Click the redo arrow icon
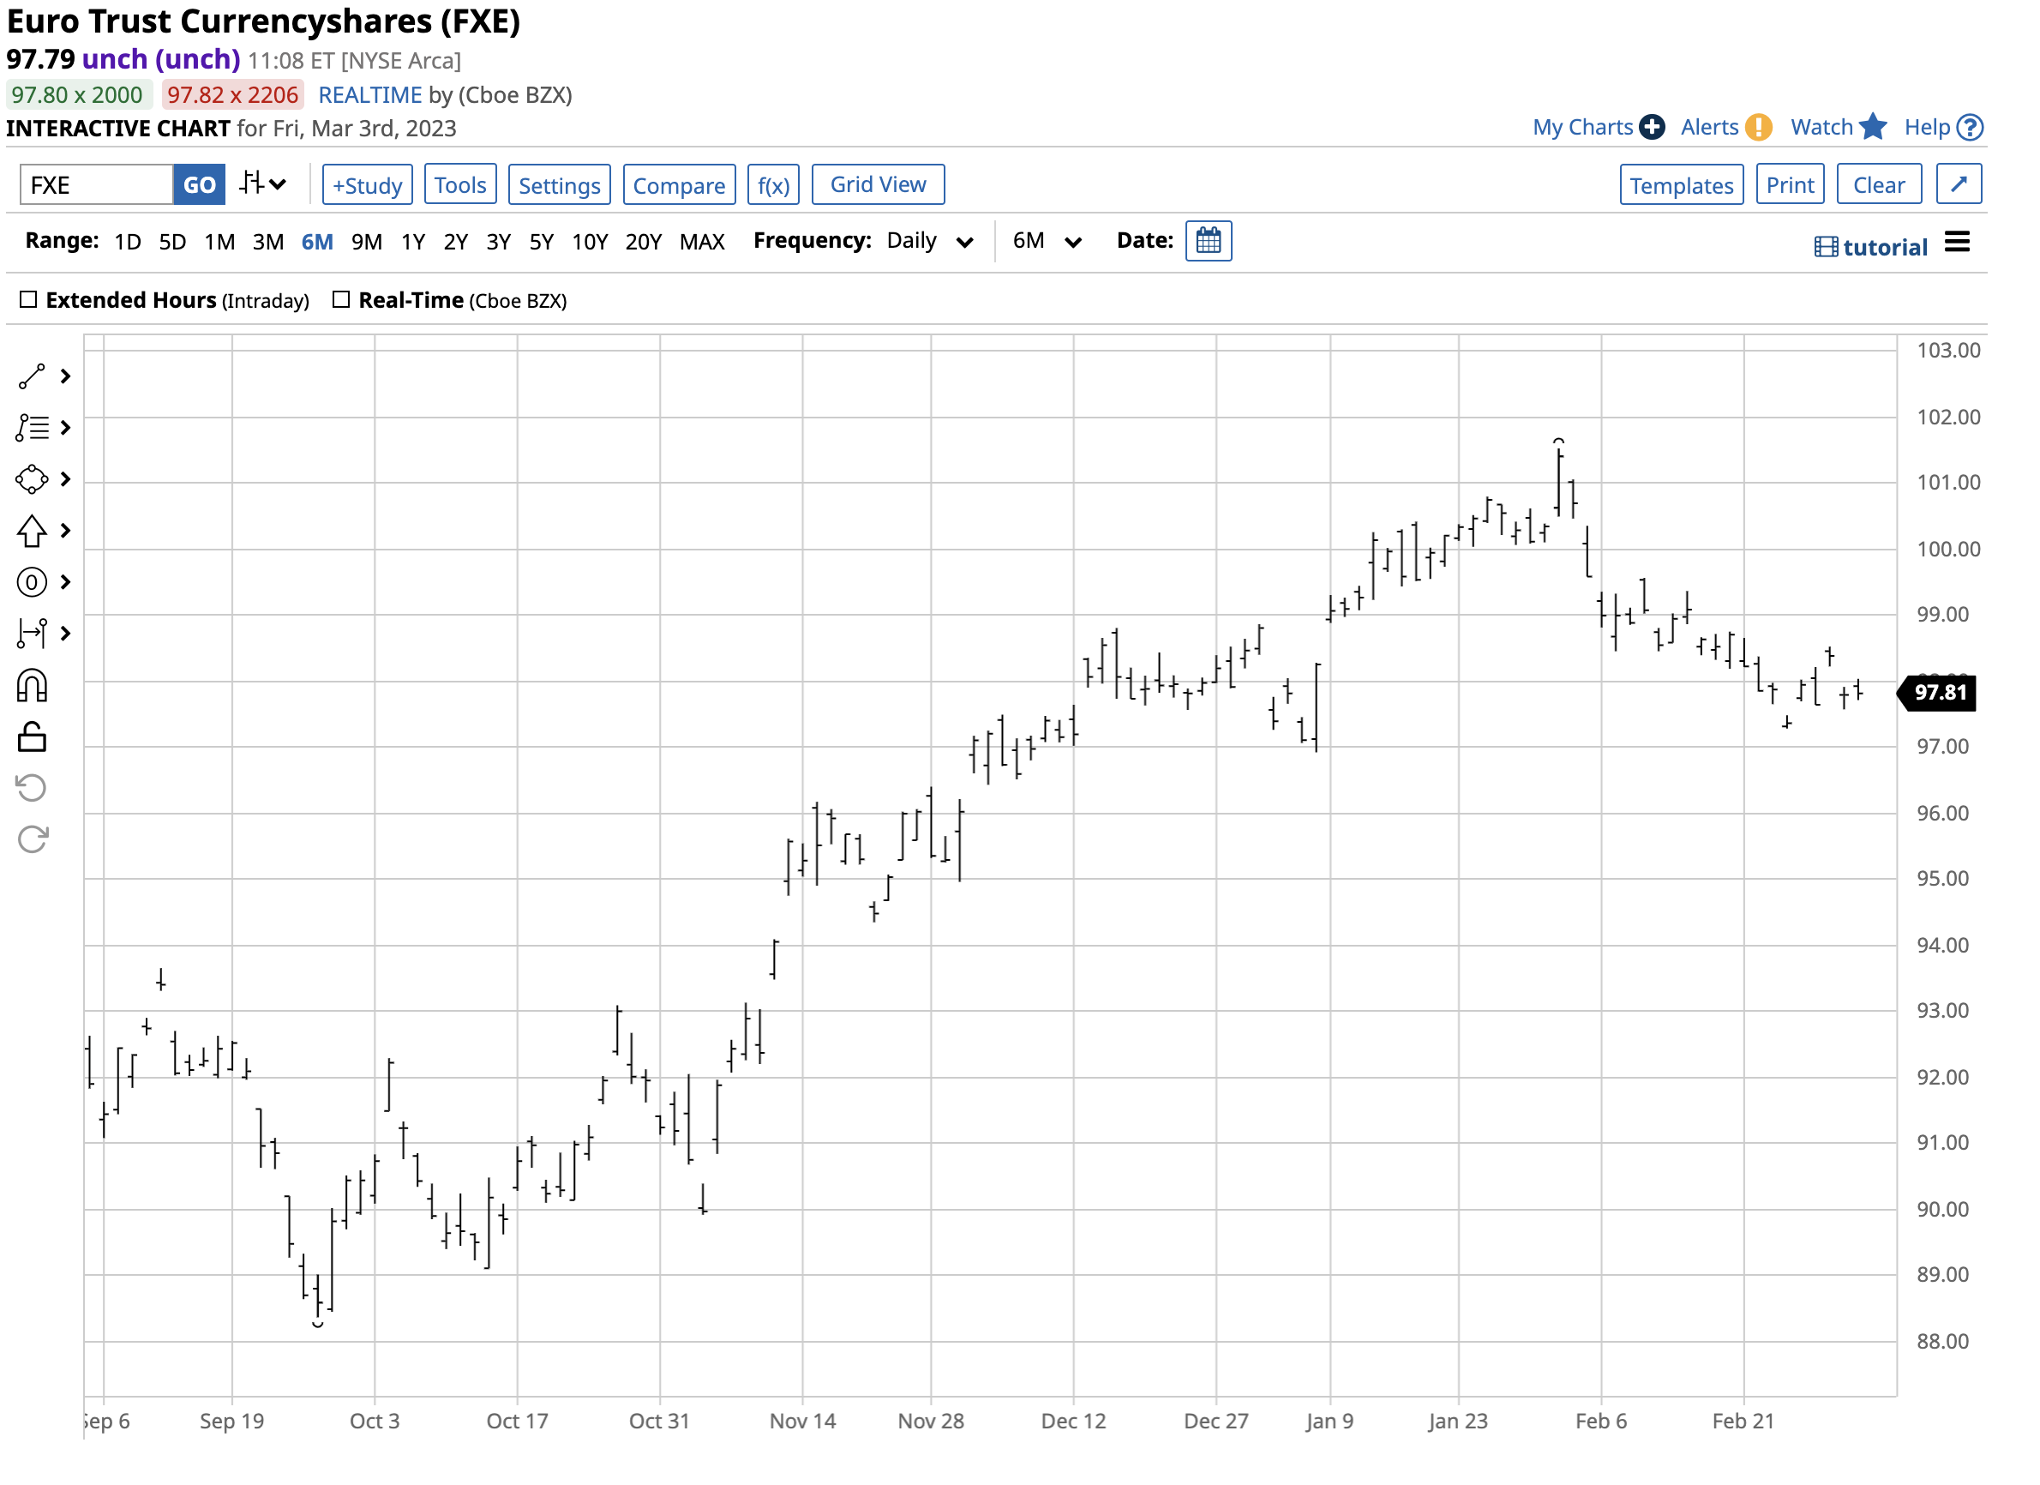 pyautogui.click(x=32, y=840)
